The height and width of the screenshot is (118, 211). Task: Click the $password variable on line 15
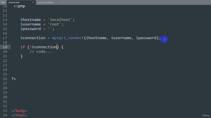tap(31, 29)
